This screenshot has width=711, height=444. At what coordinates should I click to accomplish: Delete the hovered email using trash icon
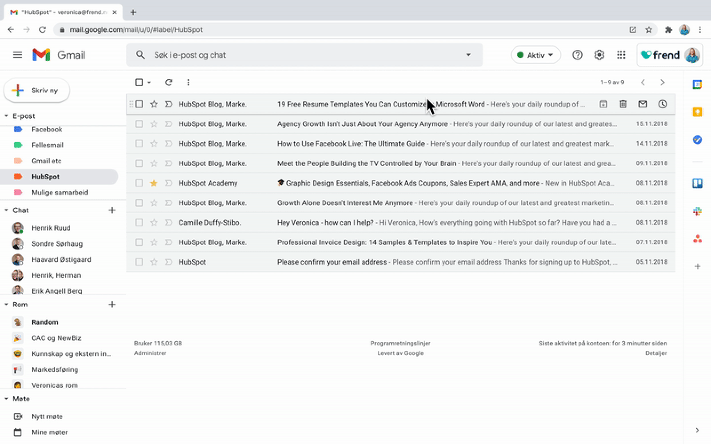click(x=623, y=104)
